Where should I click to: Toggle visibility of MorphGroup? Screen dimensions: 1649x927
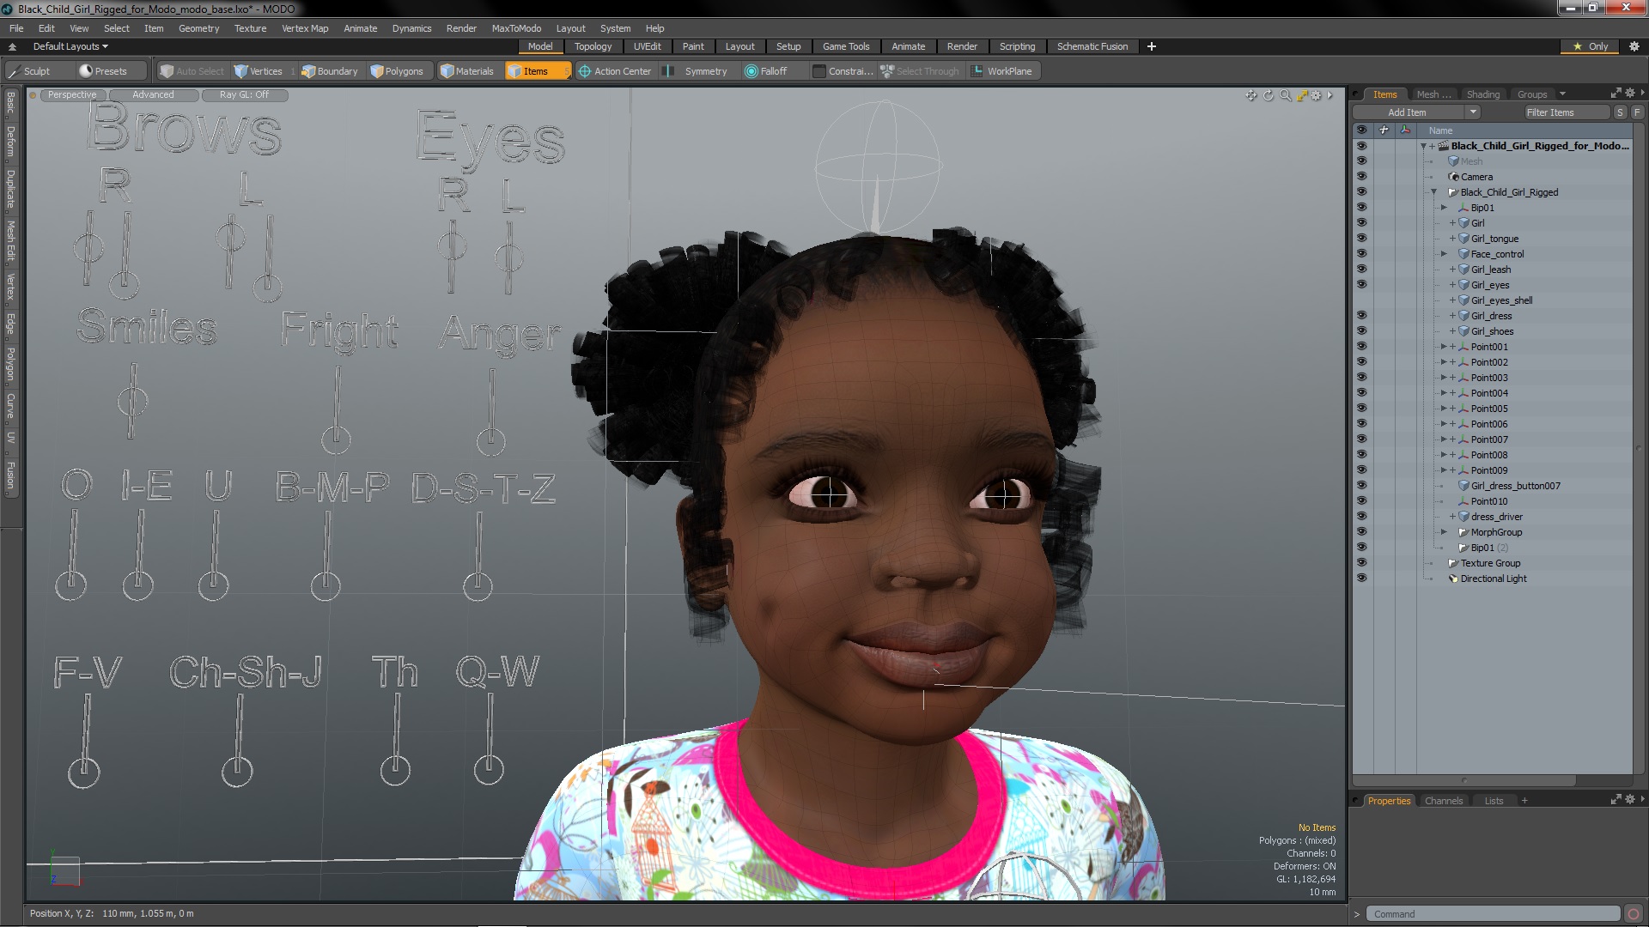1361,532
